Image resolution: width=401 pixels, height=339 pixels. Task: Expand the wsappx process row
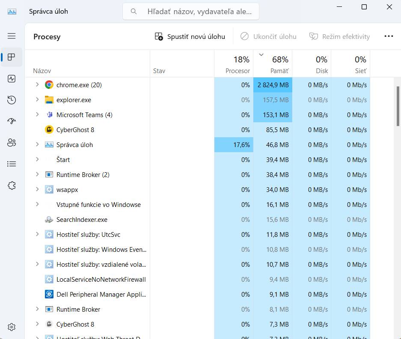point(37,189)
